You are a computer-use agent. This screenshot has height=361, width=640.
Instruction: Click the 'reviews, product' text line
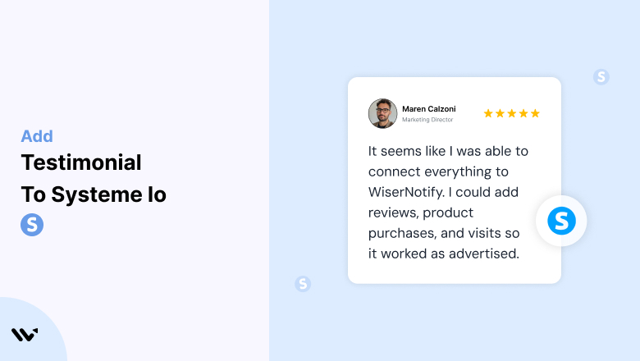(421, 212)
